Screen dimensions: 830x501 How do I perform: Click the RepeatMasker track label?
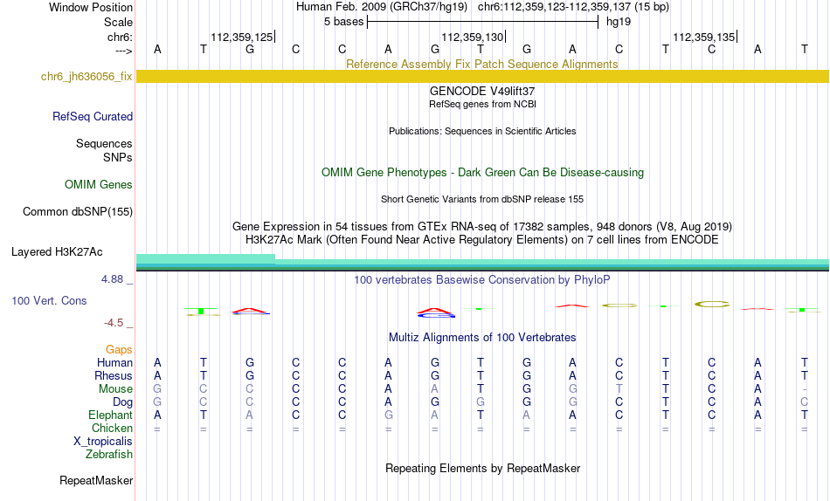pos(96,481)
